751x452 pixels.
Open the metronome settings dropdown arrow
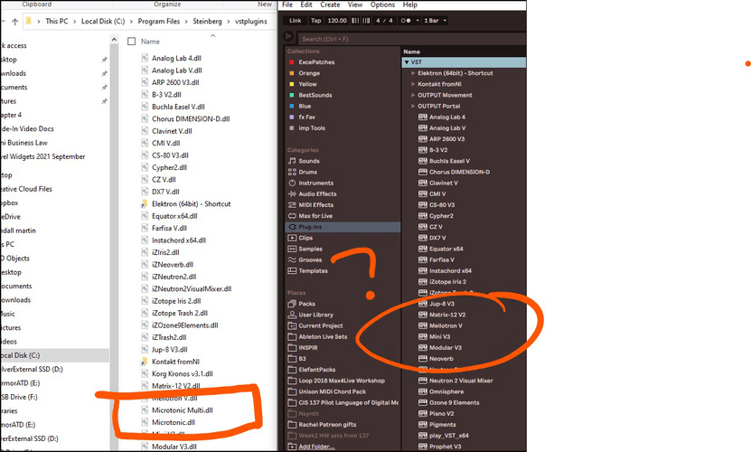tap(418, 21)
